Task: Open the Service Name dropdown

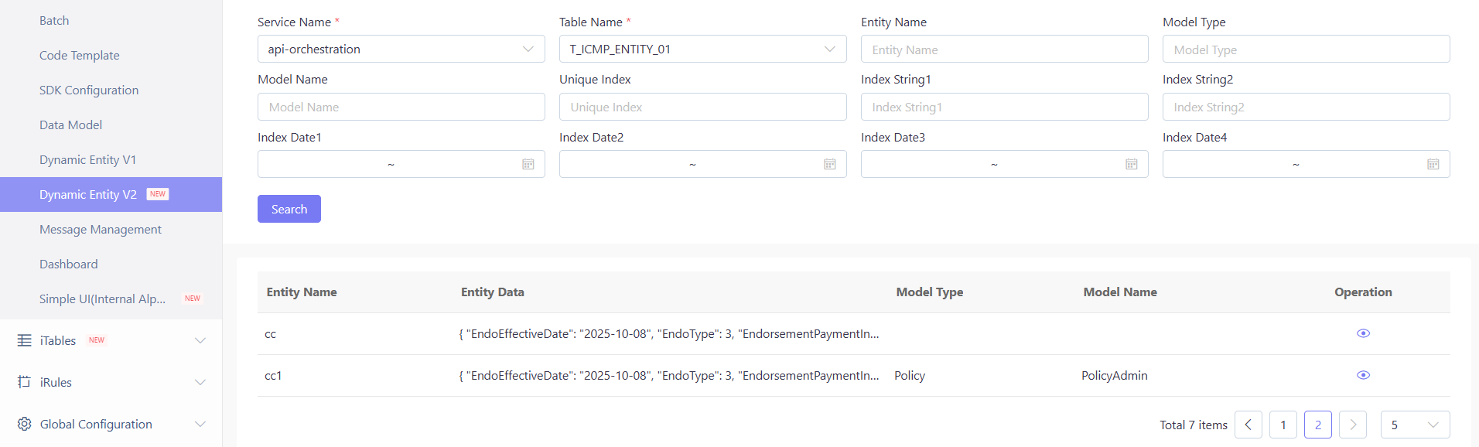Action: tap(401, 49)
